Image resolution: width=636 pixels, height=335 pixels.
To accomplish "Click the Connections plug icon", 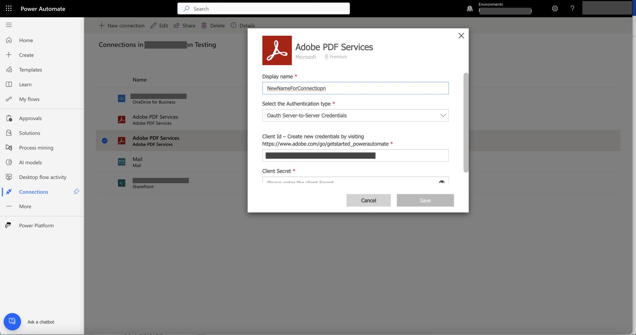I will [9, 192].
